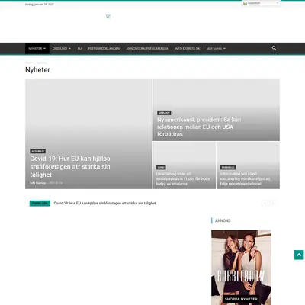This screenshot has height=305, width=305.
Task: Click the VÄRLDEN category tag
Action: click(x=164, y=113)
